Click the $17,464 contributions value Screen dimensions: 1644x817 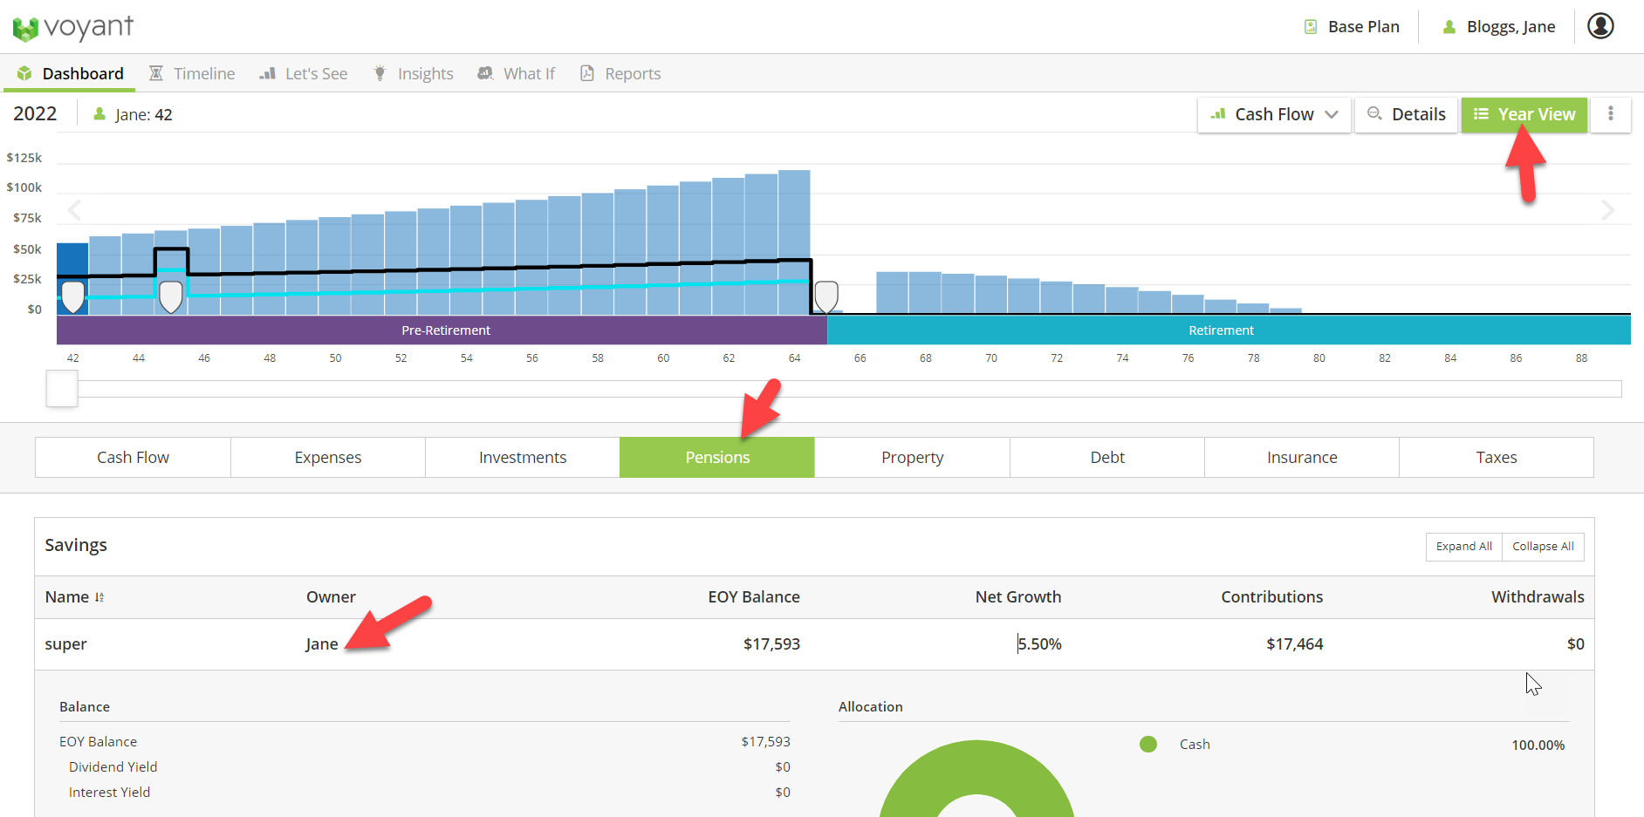tap(1295, 644)
